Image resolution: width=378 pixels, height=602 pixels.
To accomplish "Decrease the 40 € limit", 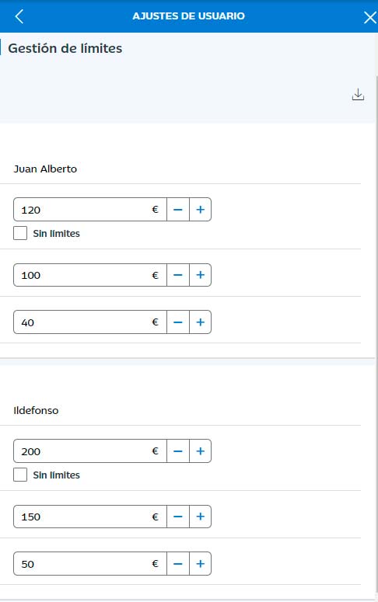I will pos(177,322).
